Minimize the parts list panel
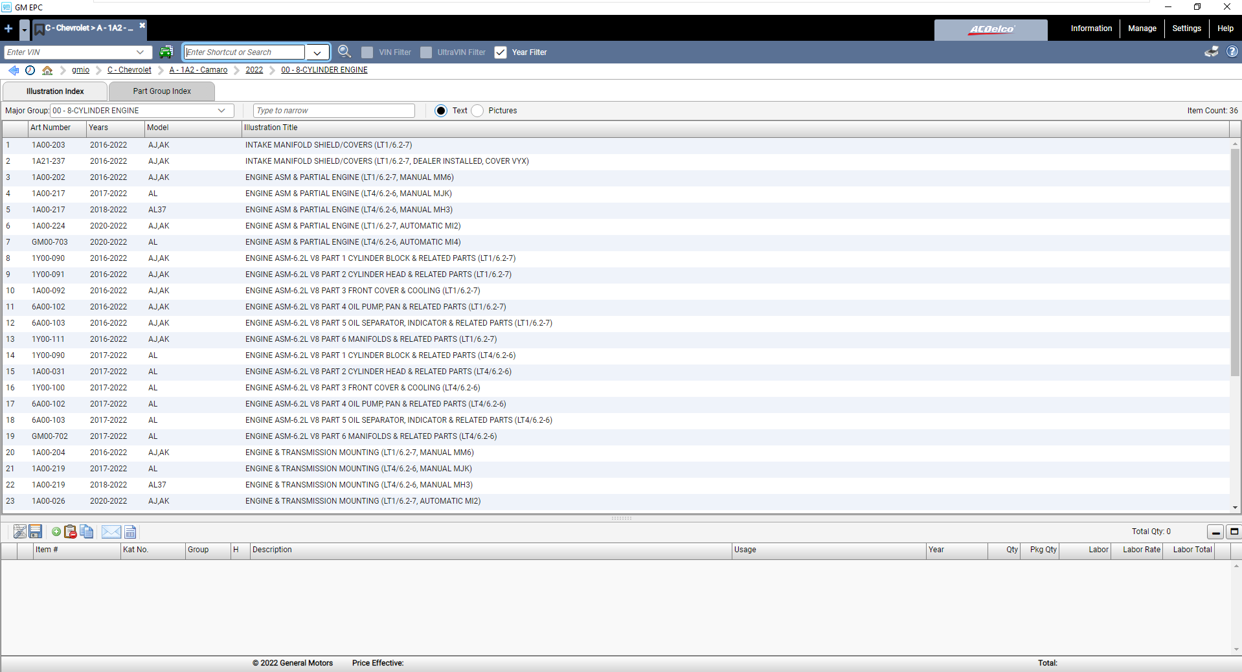The image size is (1242, 672). 1215,532
